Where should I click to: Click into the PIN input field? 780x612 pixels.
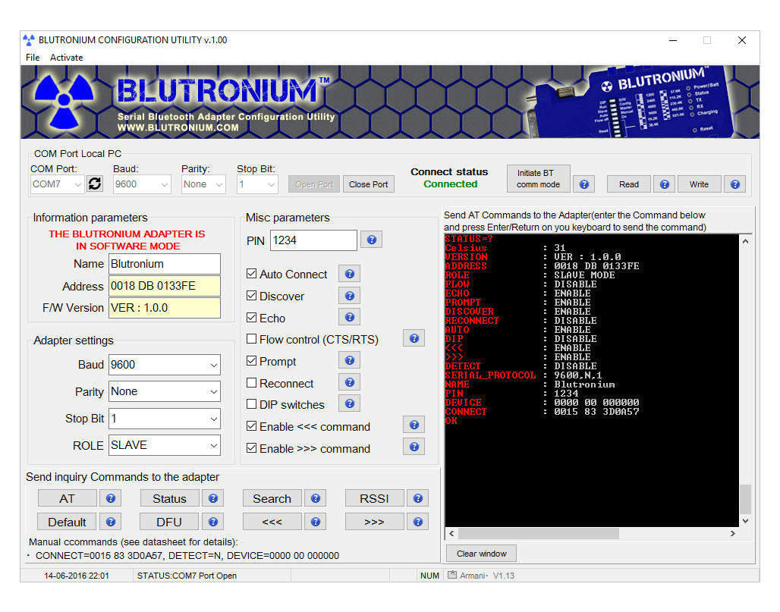pos(314,240)
